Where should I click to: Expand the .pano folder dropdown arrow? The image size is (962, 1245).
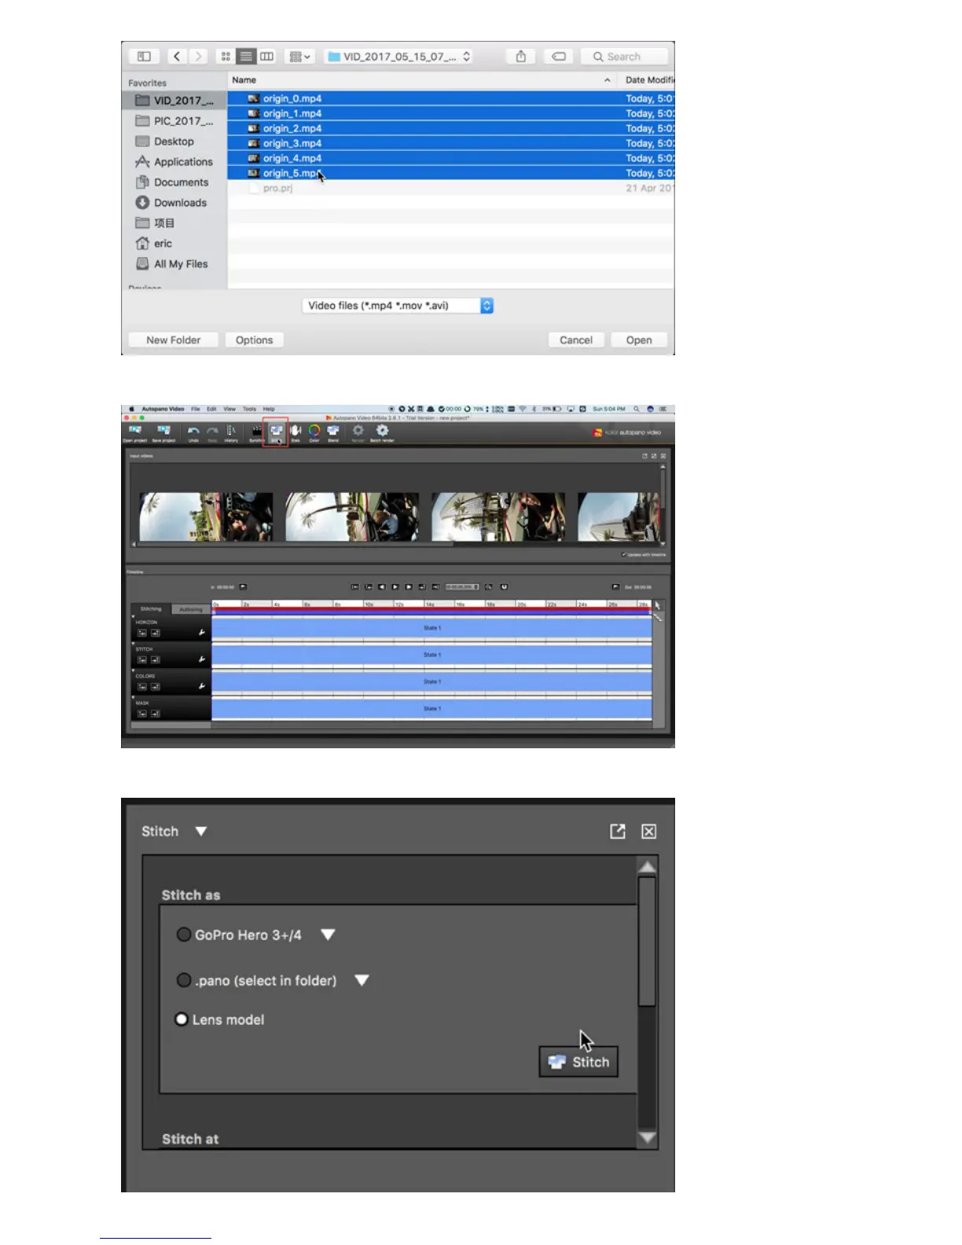pyautogui.click(x=362, y=980)
